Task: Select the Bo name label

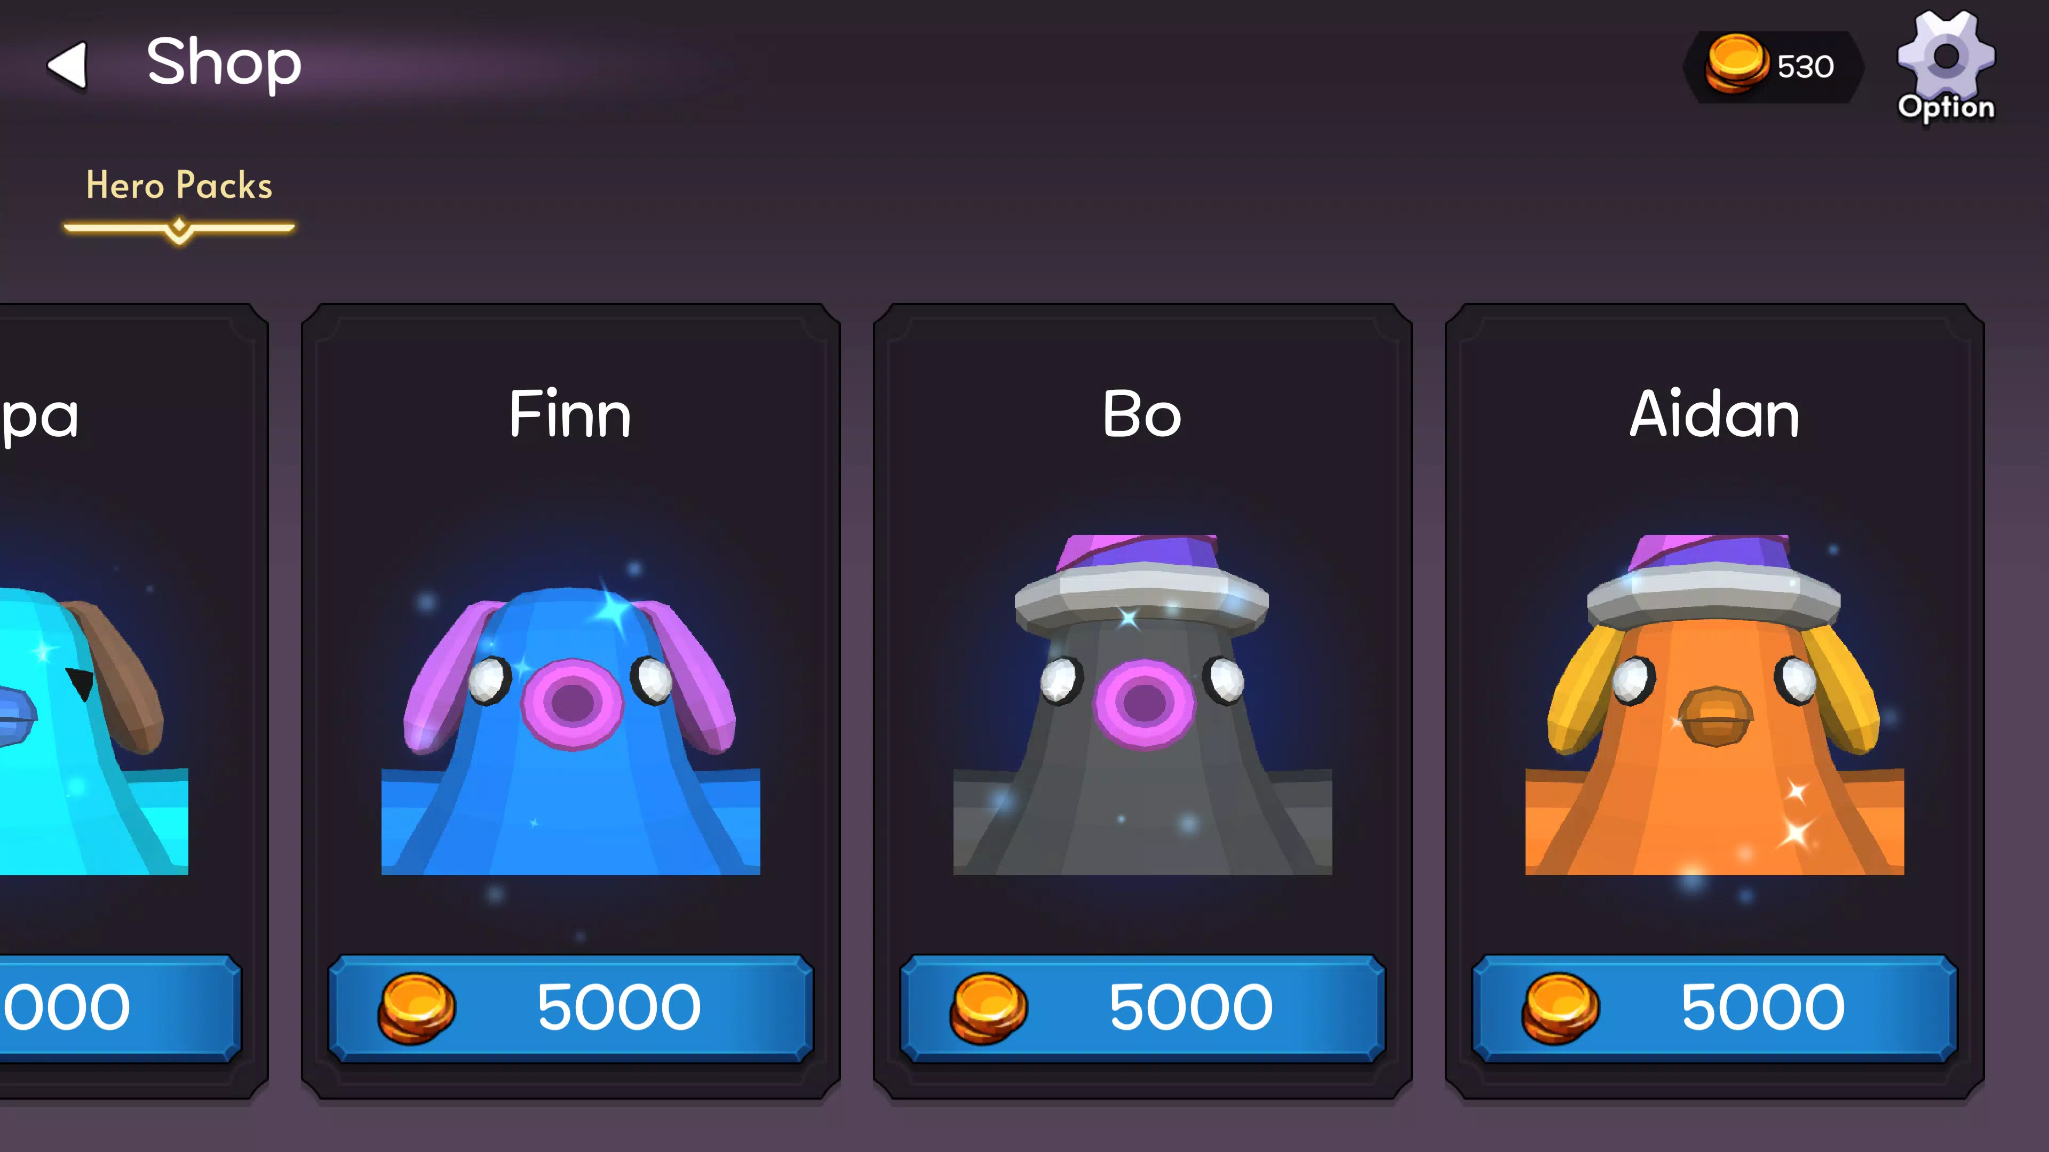Action: coord(1142,414)
